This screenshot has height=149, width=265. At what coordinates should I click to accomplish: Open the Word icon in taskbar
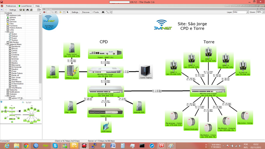(113, 146)
